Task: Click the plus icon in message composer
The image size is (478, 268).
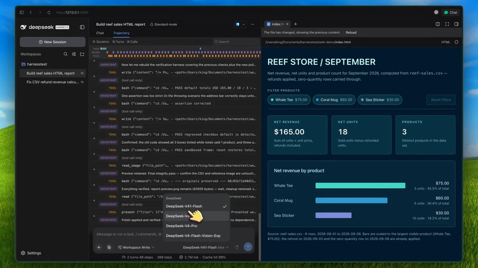Action: click(x=99, y=247)
